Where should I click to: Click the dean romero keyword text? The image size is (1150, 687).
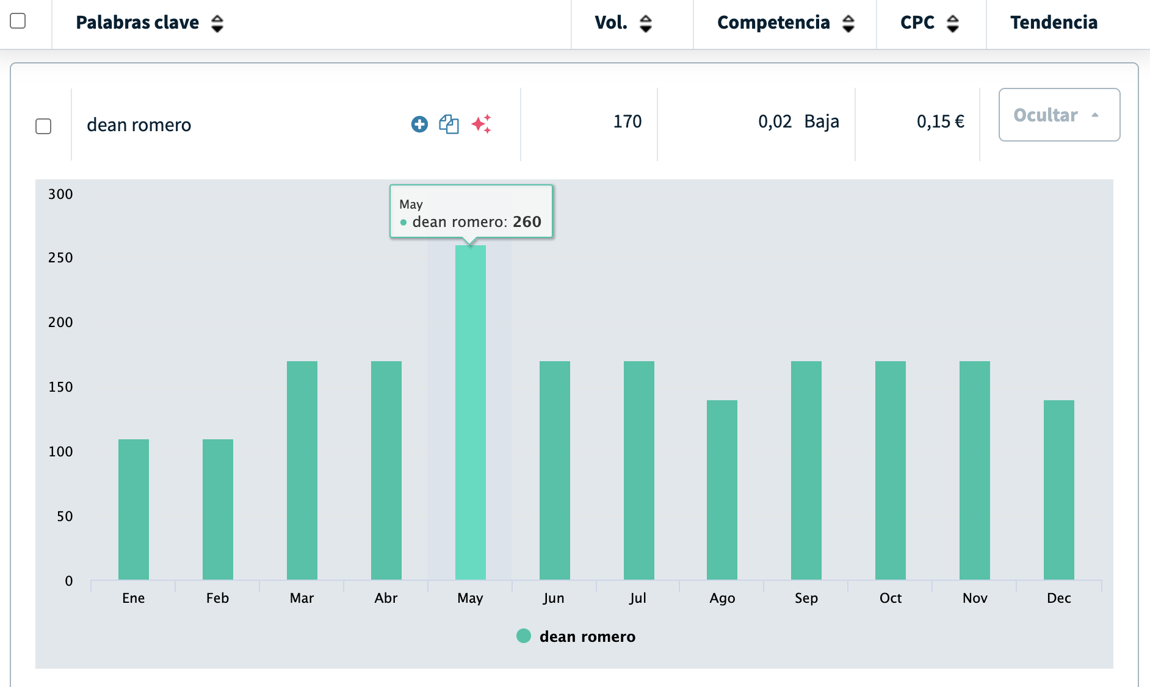click(139, 125)
